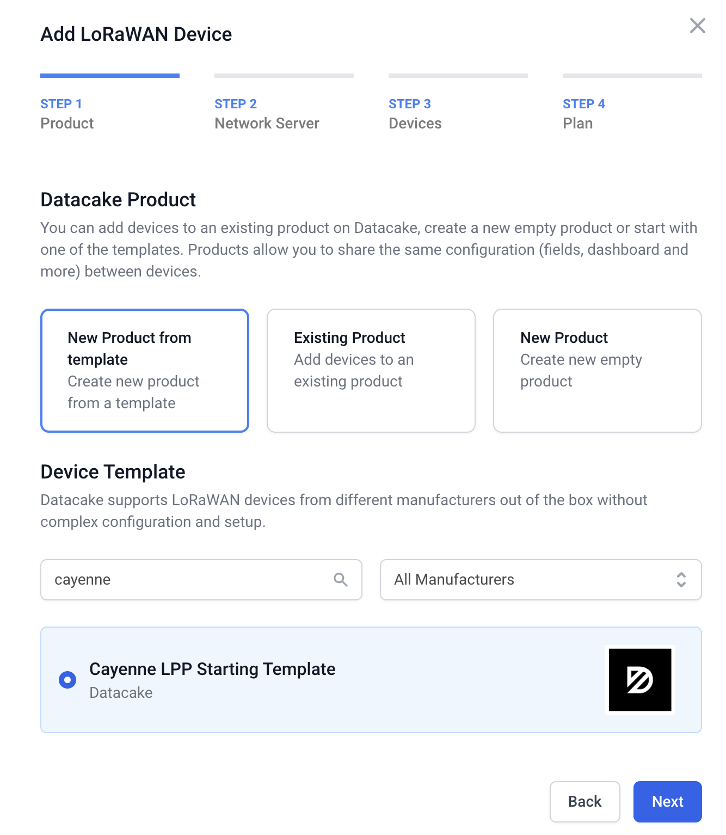Screen dimensions: 726x835
Task: Click the Step 2 gray progress bar
Action: [x=284, y=76]
